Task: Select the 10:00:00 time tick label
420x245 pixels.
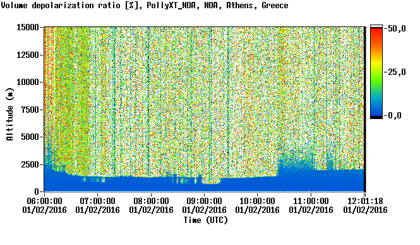Action: 258,205
